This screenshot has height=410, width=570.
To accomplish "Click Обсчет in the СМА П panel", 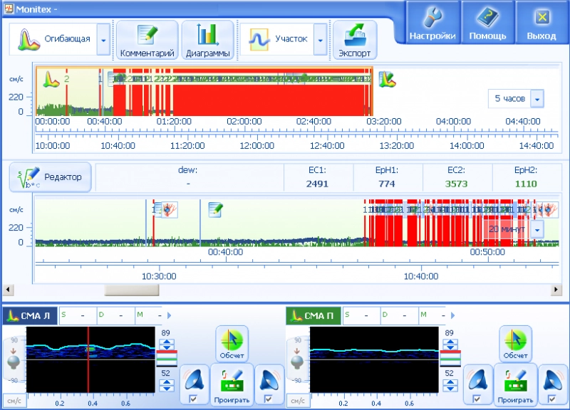I will coord(515,344).
